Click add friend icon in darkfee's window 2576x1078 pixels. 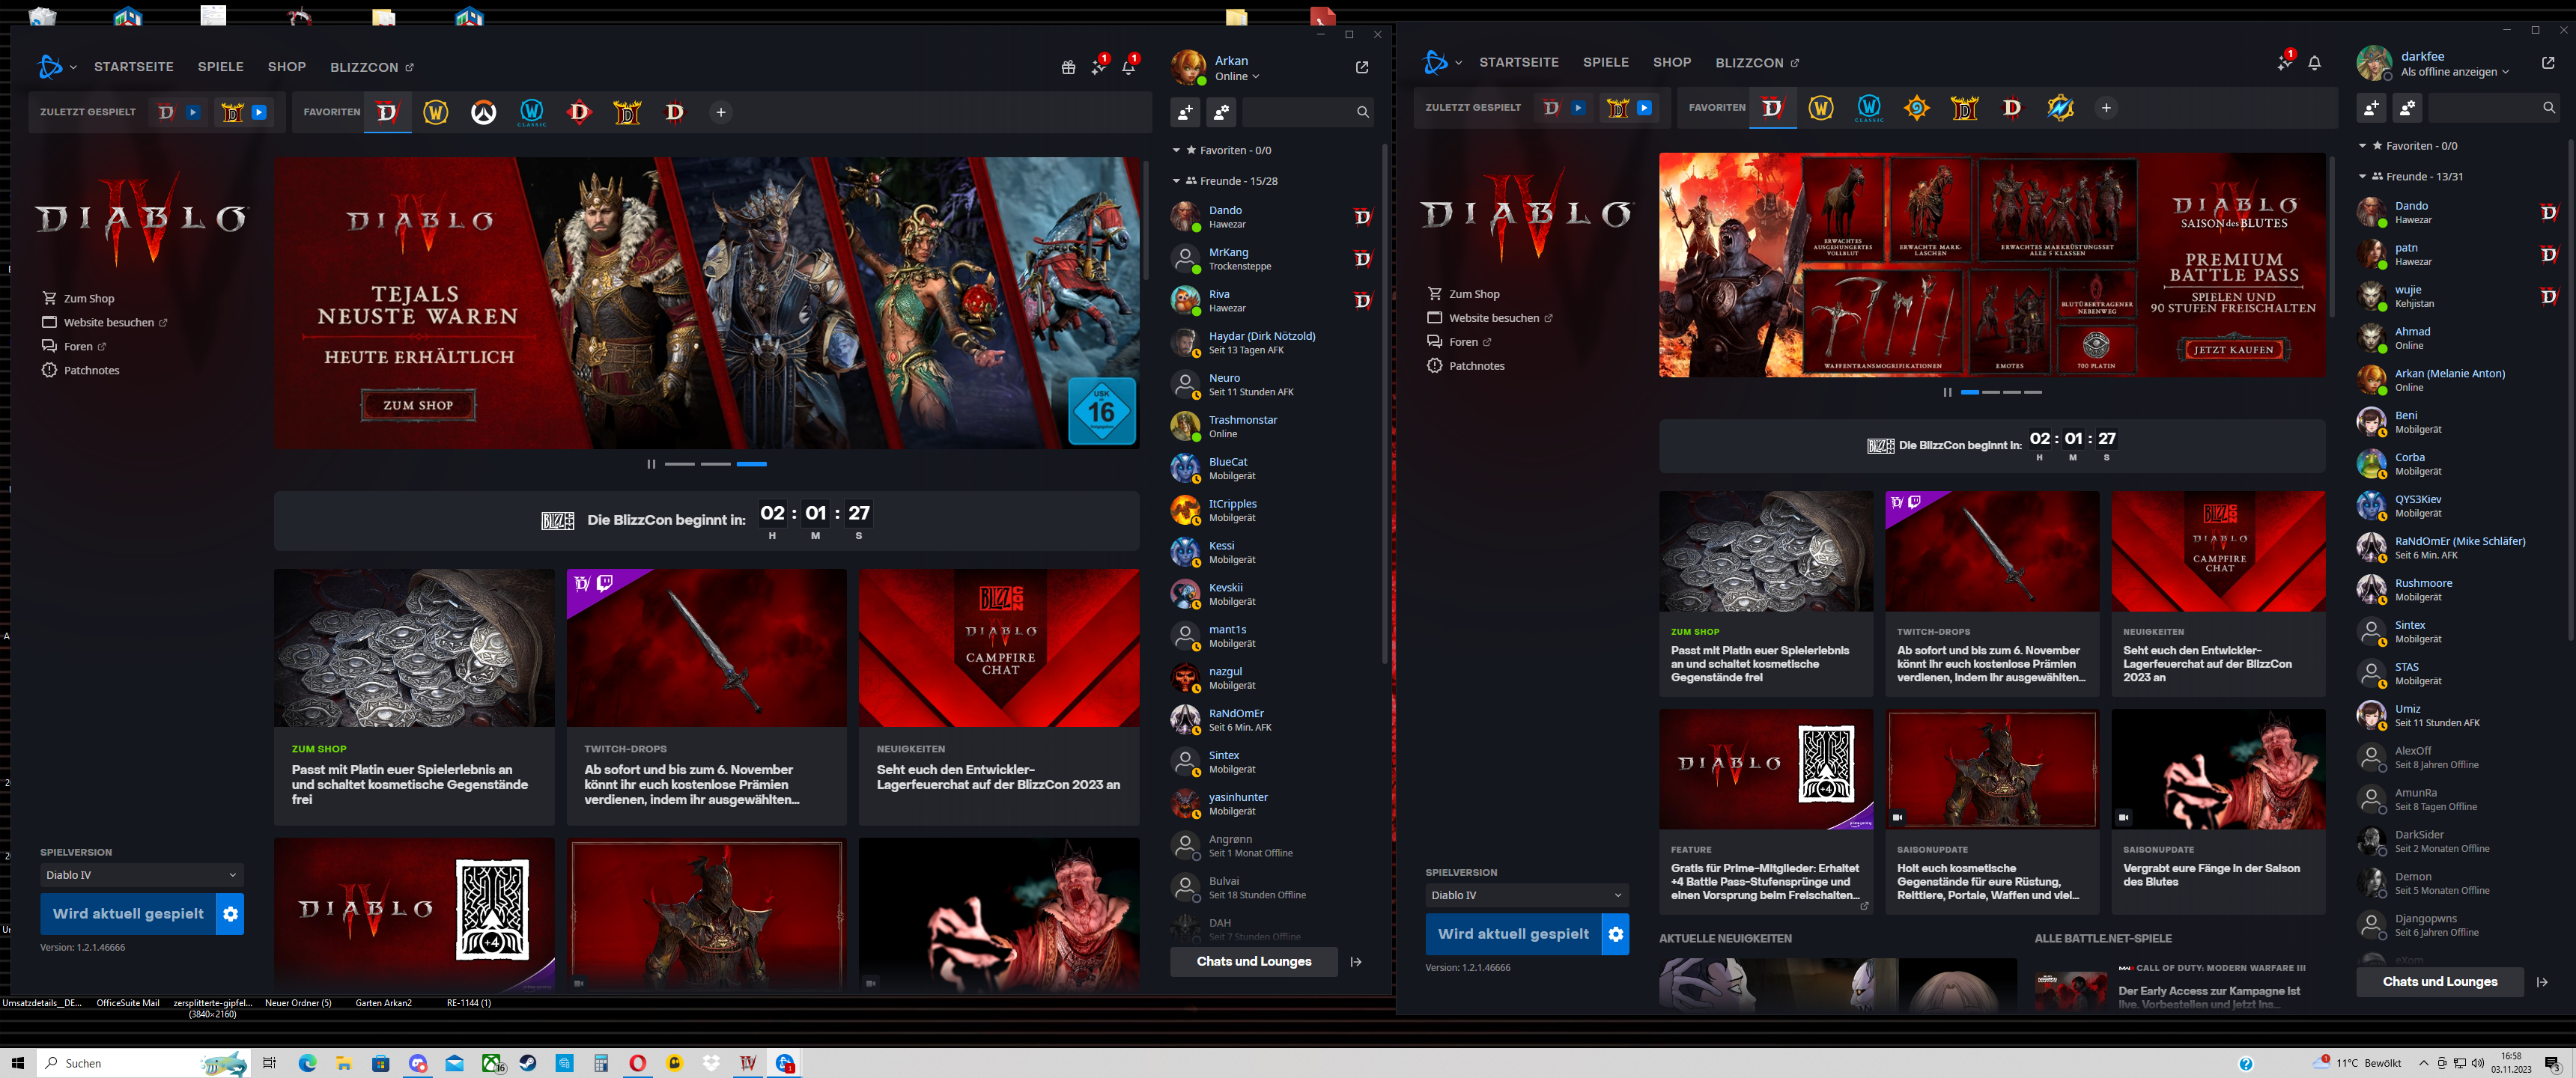(x=2370, y=108)
